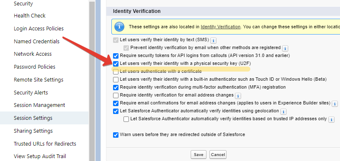Open info icon for prevent email verification

click(x=285, y=48)
